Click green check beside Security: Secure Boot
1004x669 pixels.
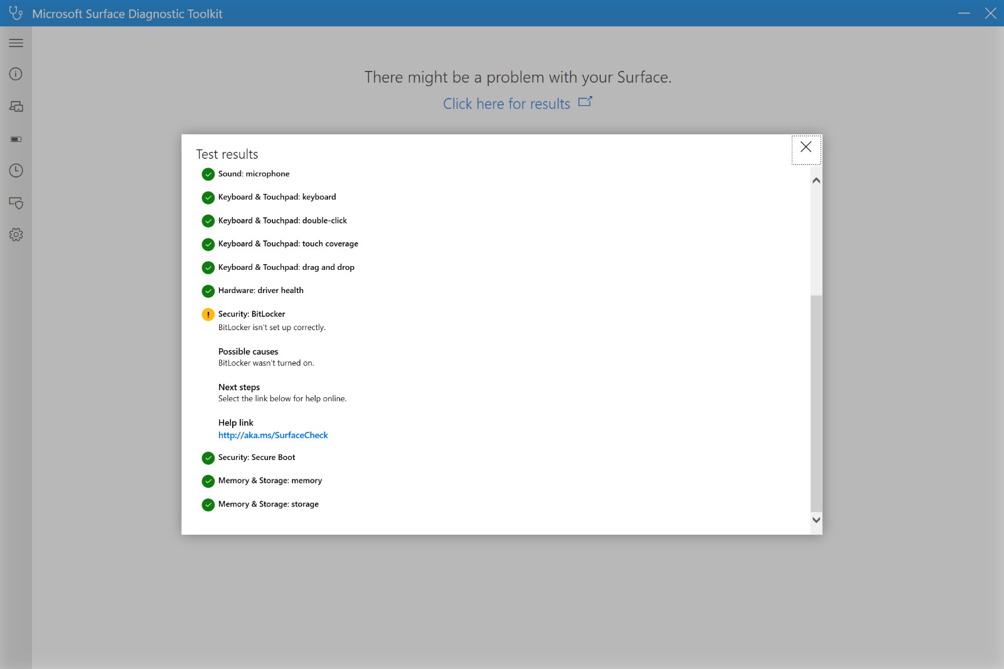tap(208, 458)
